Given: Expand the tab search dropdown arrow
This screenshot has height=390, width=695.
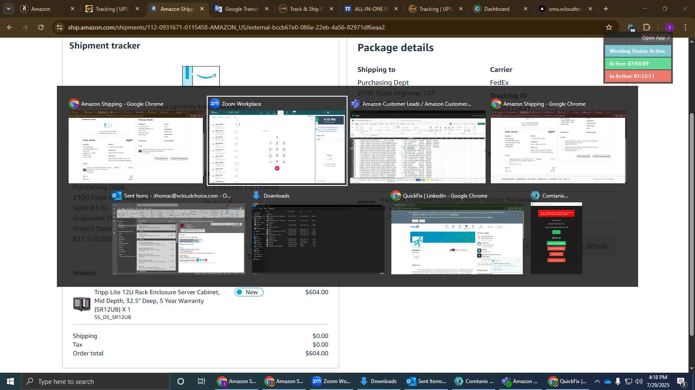Looking at the screenshot, I should (x=8, y=9).
